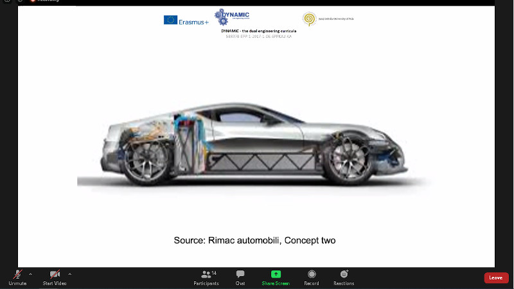This screenshot has height=289, width=514.
Task: Open video options arrow beside Start Video
Action: coord(69,274)
